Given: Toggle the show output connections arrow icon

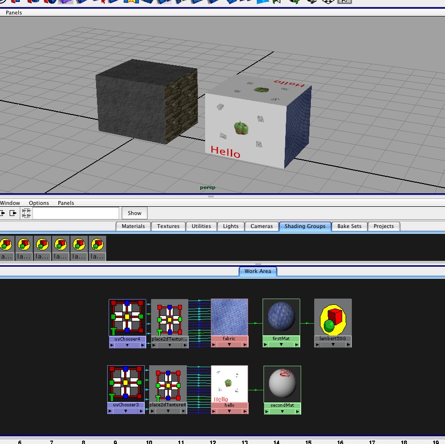Looking at the screenshot, I should click(14, 213).
